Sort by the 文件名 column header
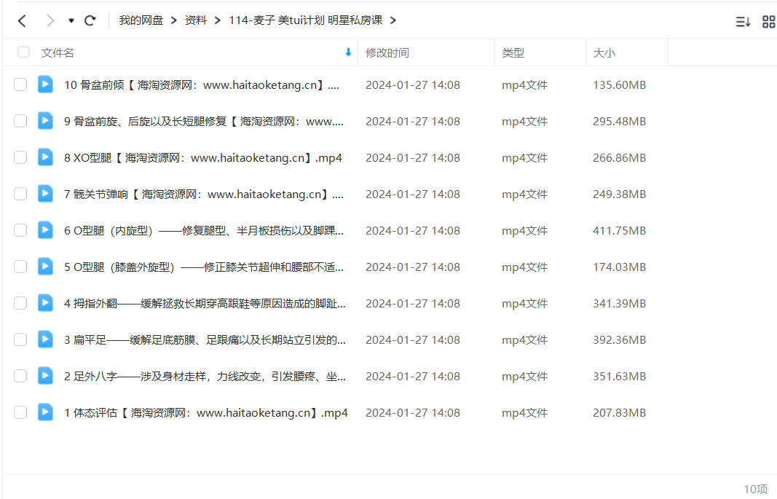 click(58, 52)
